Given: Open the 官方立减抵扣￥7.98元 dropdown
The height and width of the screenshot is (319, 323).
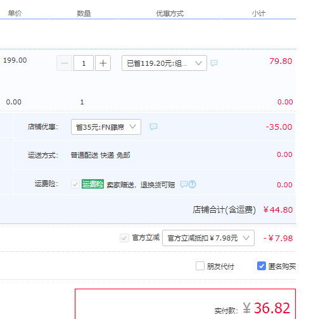Looking at the screenshot, I should click(208, 238).
